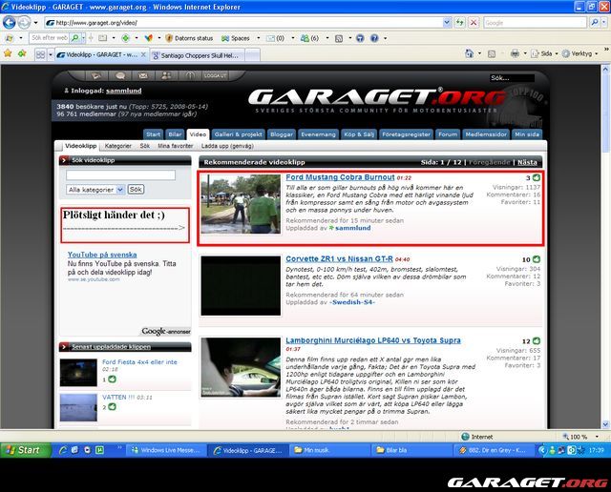Switch to 'Santiago Choppers Skull Hel...' browser tab
The image size is (611, 492).
click(x=198, y=55)
